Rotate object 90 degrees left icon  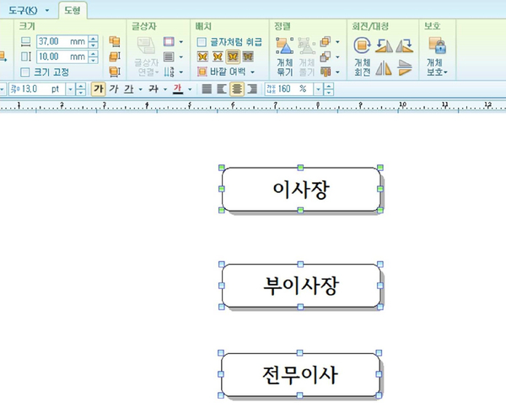(x=384, y=46)
